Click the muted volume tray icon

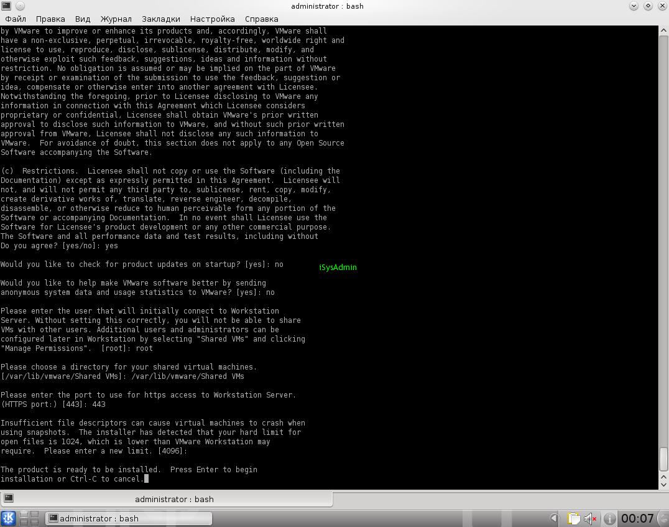tap(590, 518)
